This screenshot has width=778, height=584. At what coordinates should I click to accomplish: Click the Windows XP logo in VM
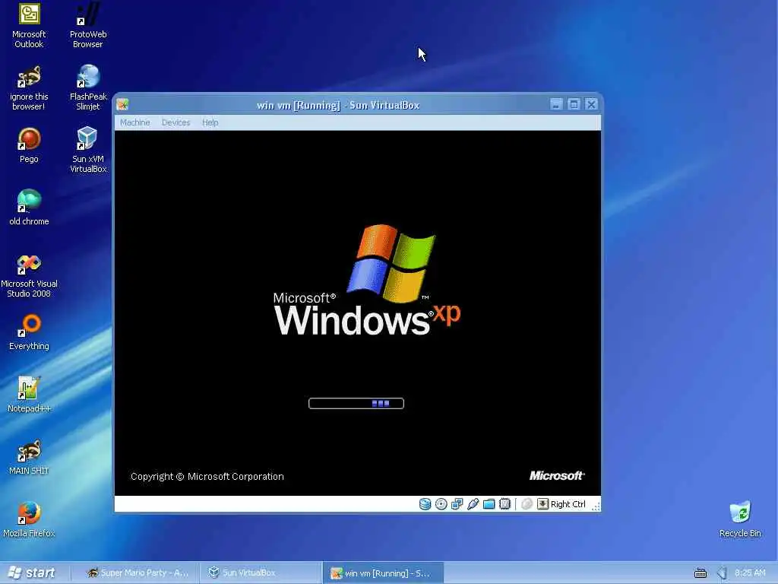click(367, 280)
